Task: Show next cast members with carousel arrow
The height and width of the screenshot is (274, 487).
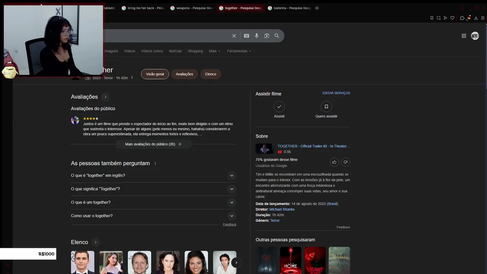Action: 236,263
